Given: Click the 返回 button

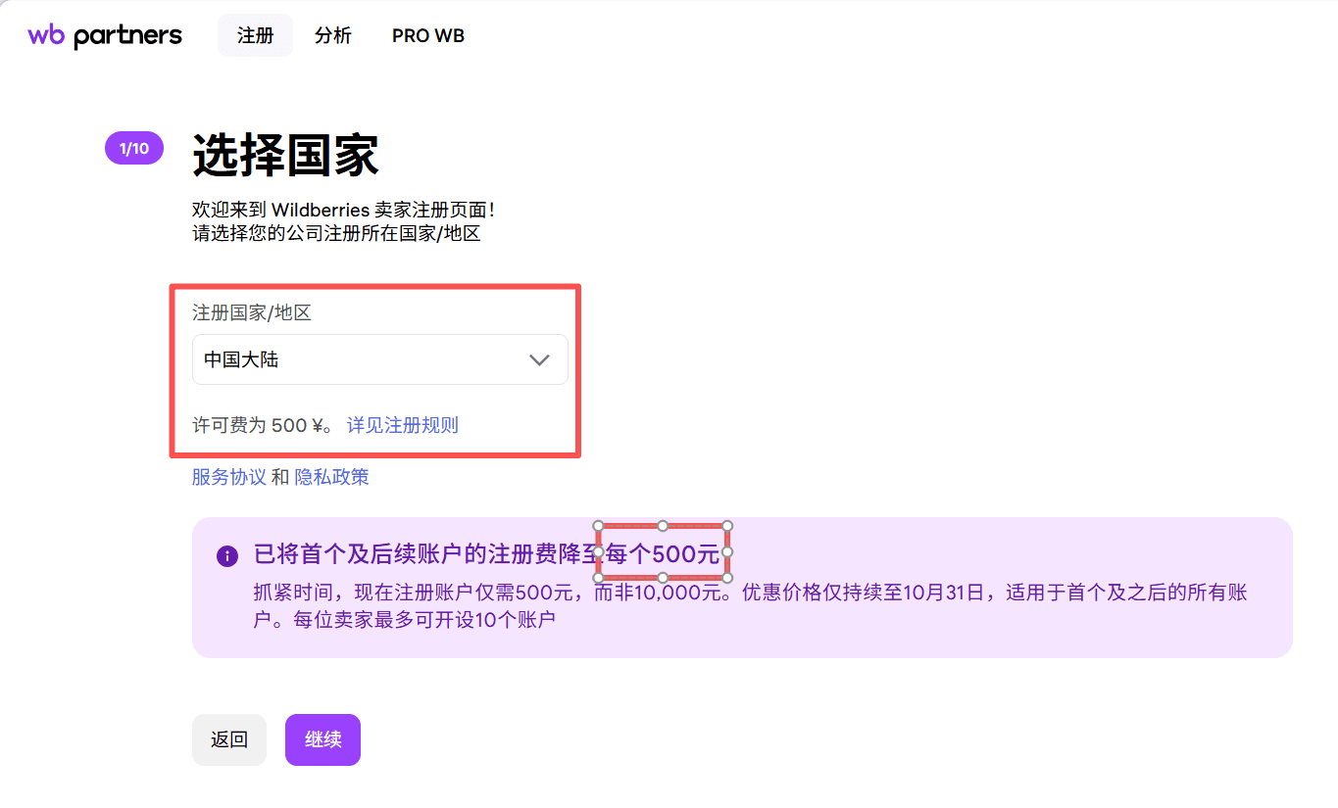Looking at the screenshot, I should coord(229,739).
